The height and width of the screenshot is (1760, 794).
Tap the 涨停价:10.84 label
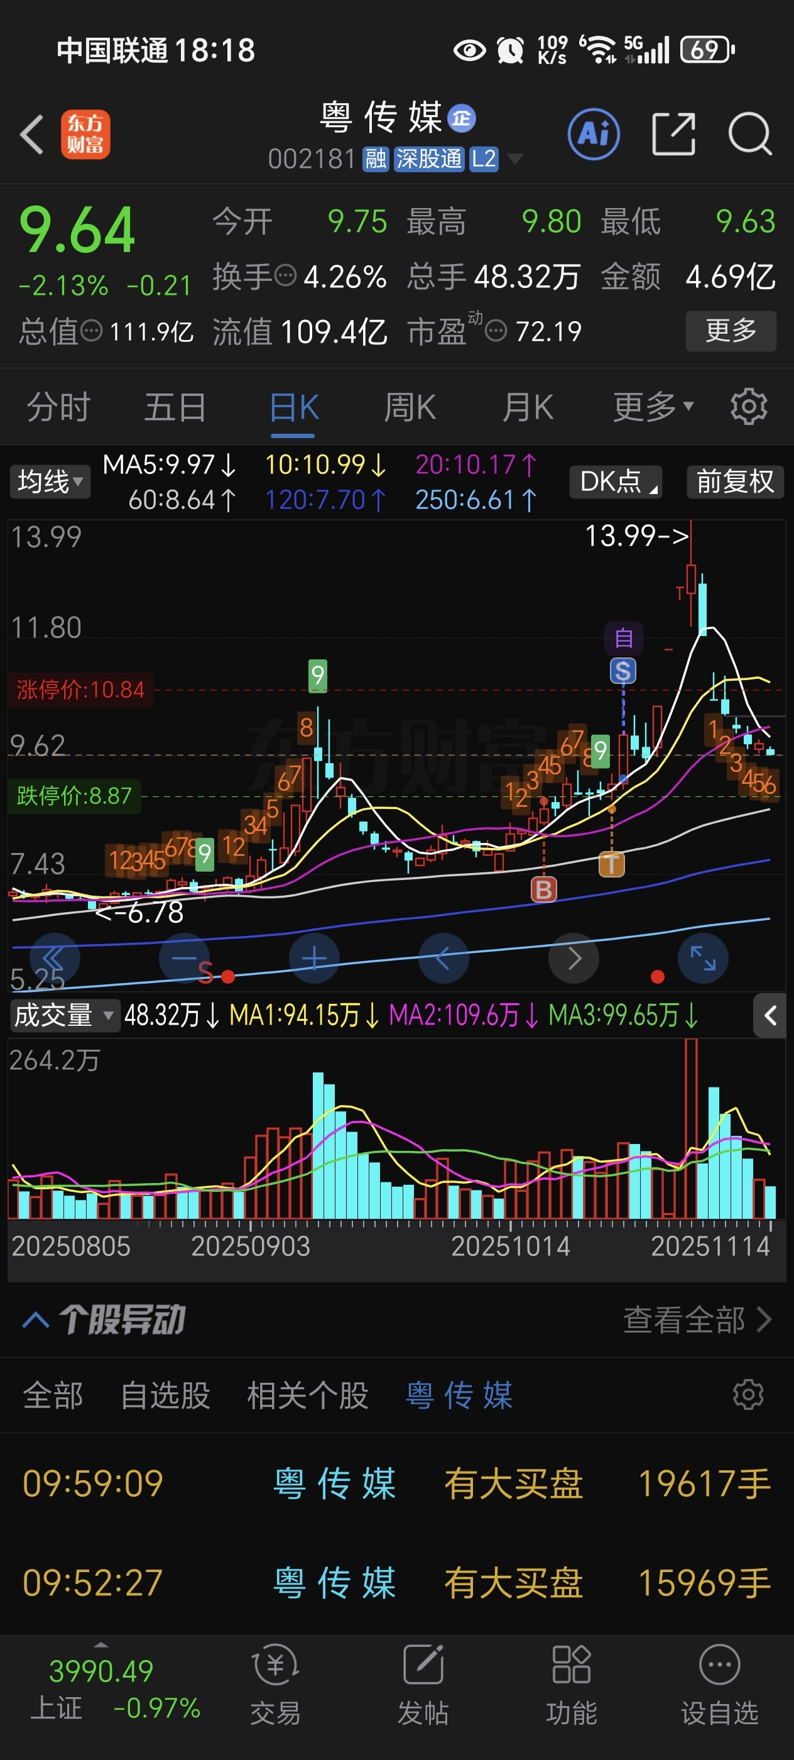tap(80, 690)
